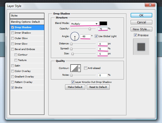Click the Contour curve thumbnail
Screen dimensions: 162x123
(x=74, y=68)
